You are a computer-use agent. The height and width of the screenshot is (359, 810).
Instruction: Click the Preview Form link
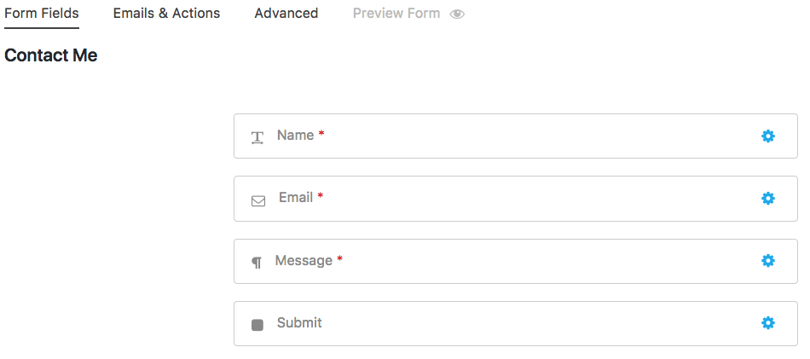tap(396, 14)
